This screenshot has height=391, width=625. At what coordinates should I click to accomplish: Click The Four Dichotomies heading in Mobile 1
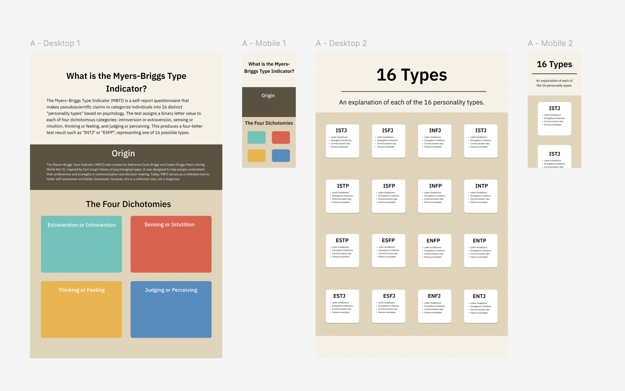click(x=269, y=123)
